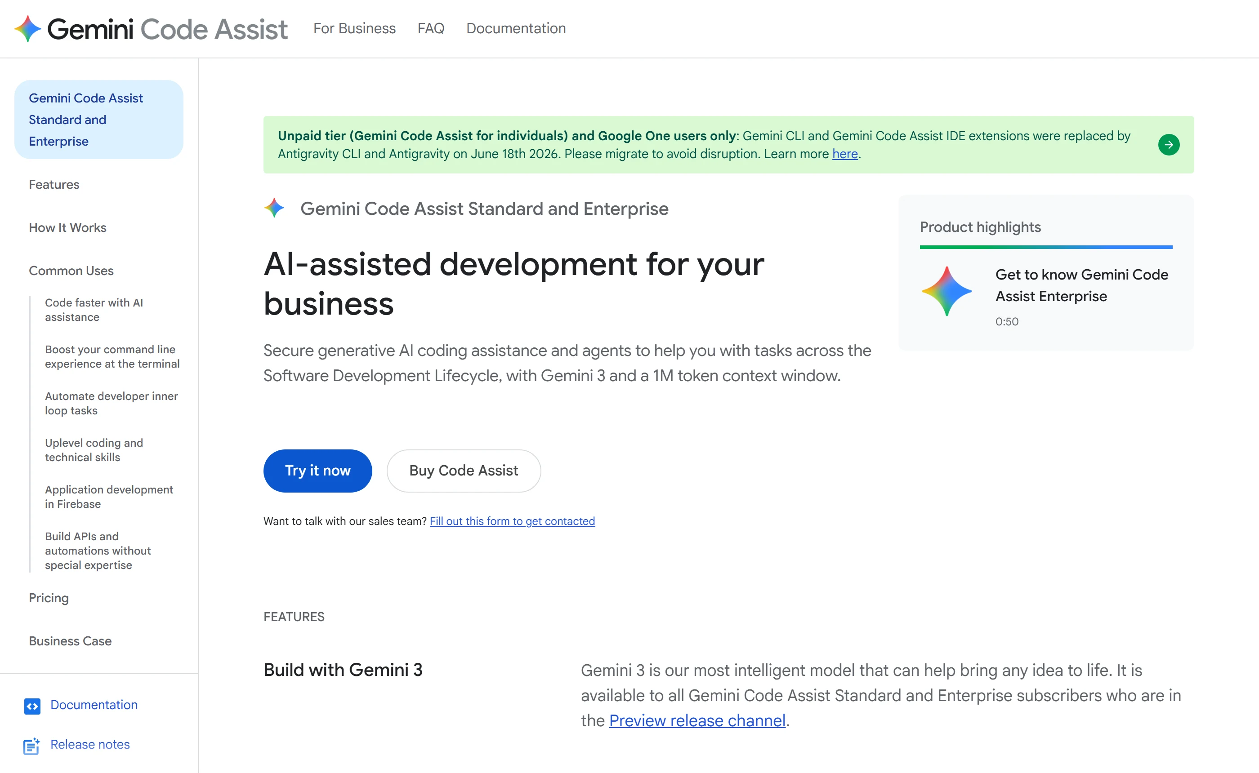Open Uplevel coding and technical skills
Screen dimensions: 1259x773
[94, 450]
